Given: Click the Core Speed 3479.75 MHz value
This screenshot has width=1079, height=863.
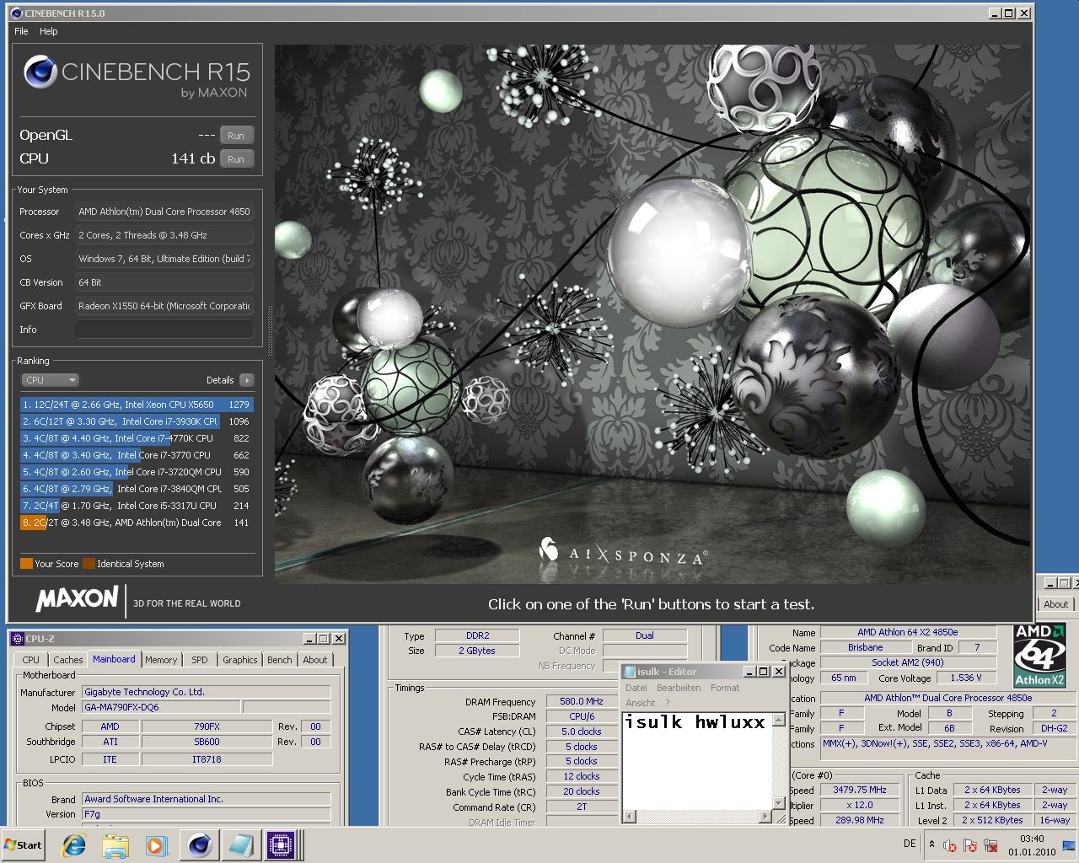Looking at the screenshot, I should (x=859, y=790).
